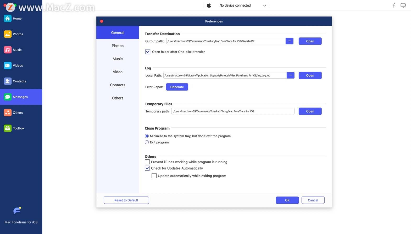Go to Photos in the left sidebar
The width and height of the screenshot is (411, 234).
tap(21, 34)
